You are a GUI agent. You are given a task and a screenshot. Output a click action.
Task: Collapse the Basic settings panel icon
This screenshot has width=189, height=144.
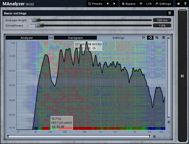170,13
